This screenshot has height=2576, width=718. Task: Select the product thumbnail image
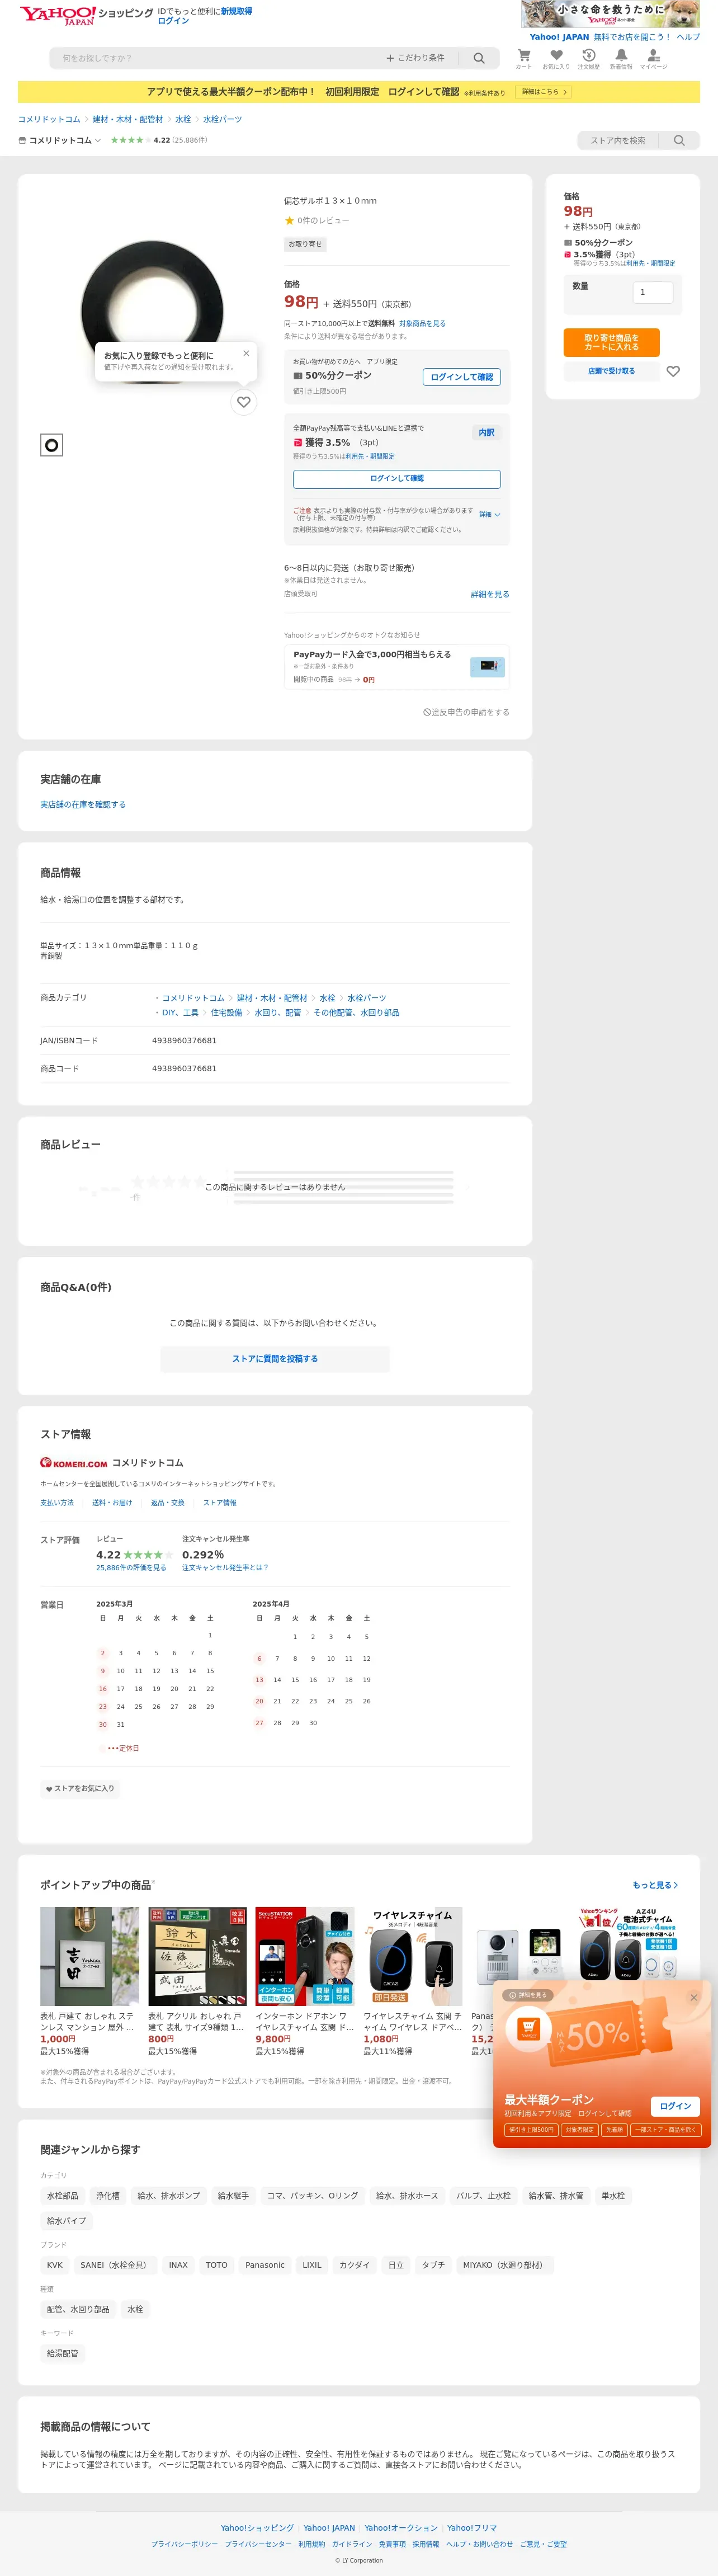coord(51,445)
